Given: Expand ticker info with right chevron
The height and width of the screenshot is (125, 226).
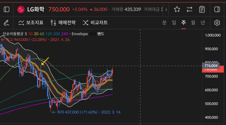Looking at the screenshot, I should [166, 10].
